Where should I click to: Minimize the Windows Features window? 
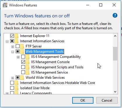click(88, 5)
